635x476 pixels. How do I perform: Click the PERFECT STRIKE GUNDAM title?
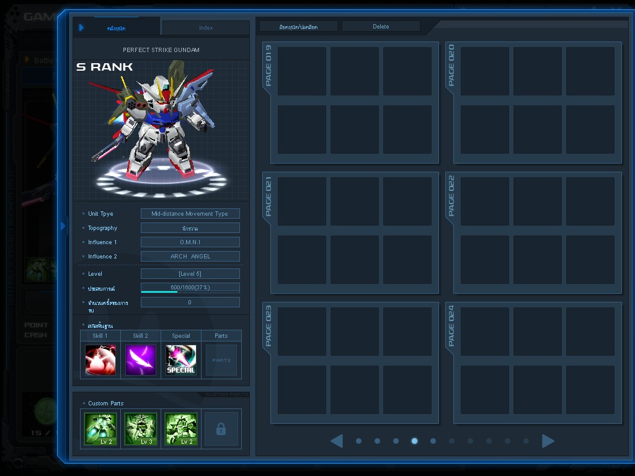pyautogui.click(x=161, y=50)
